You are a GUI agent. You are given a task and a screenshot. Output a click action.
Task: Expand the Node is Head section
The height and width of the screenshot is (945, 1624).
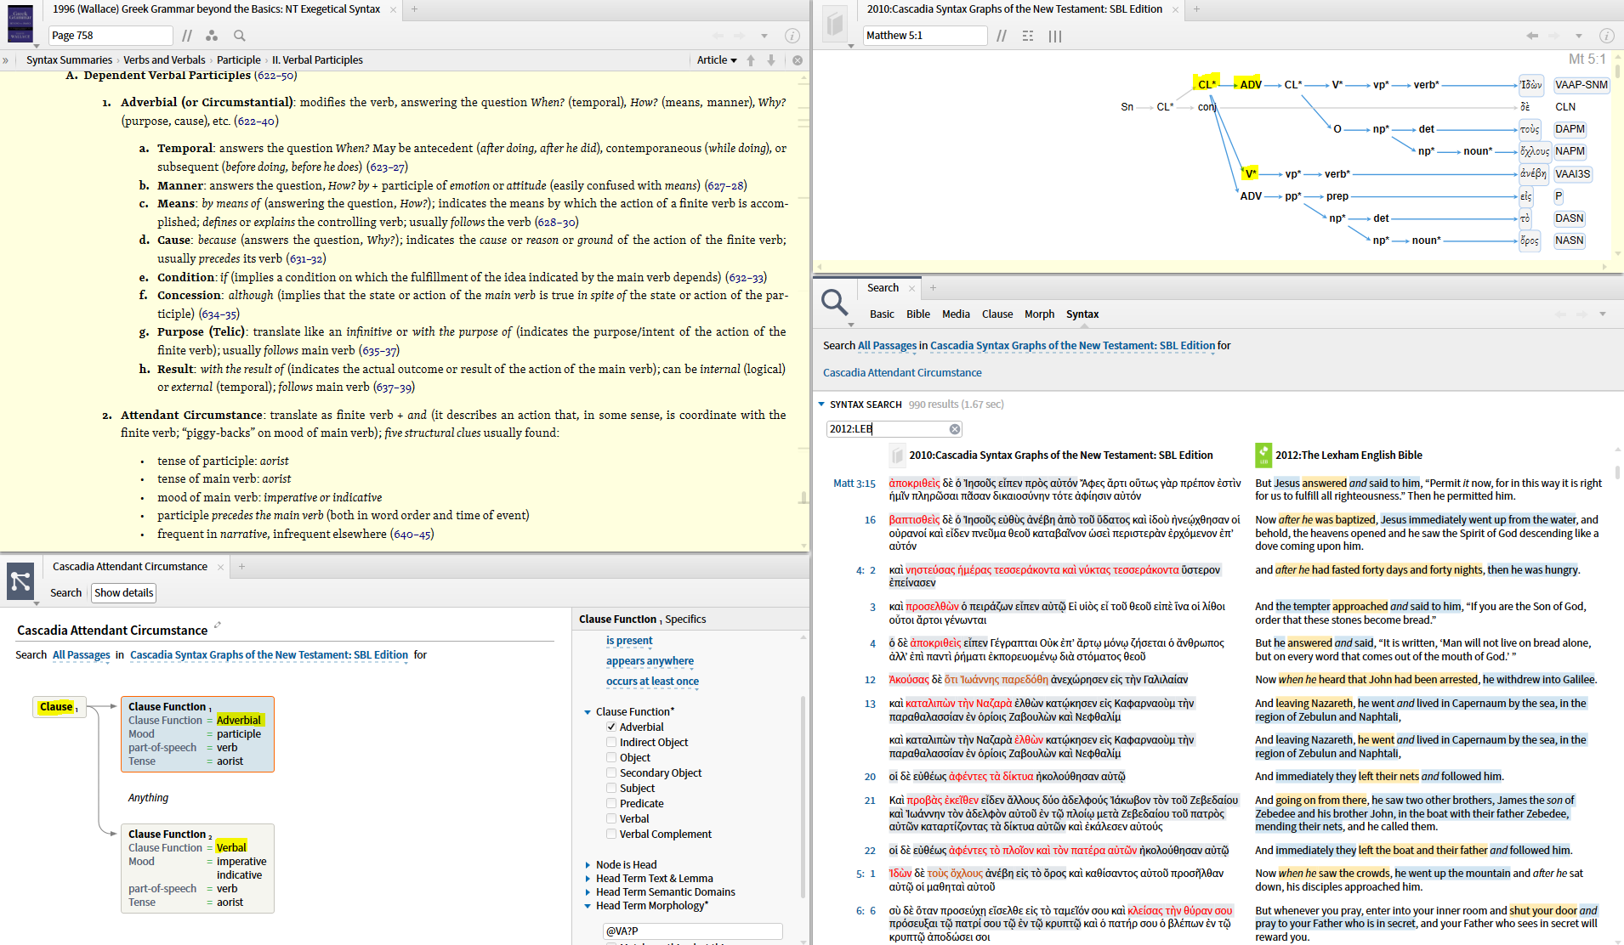(588, 865)
